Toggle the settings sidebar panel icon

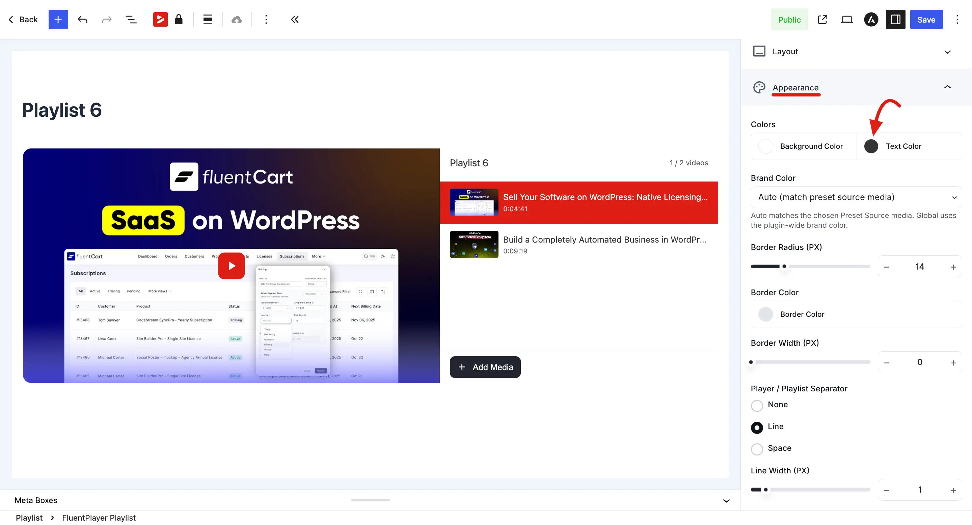(896, 19)
